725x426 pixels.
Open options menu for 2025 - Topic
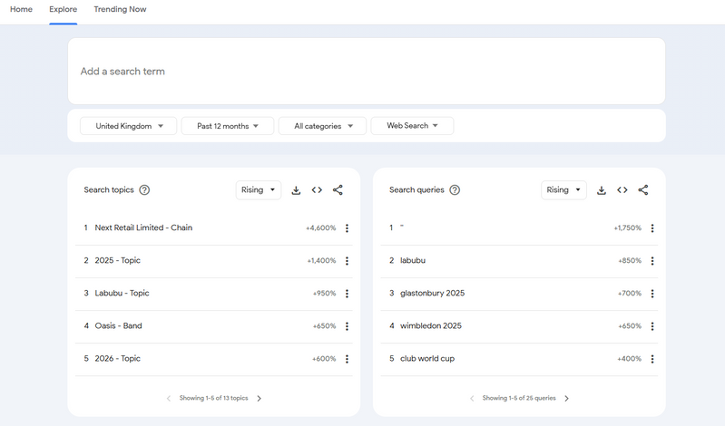[x=347, y=261]
